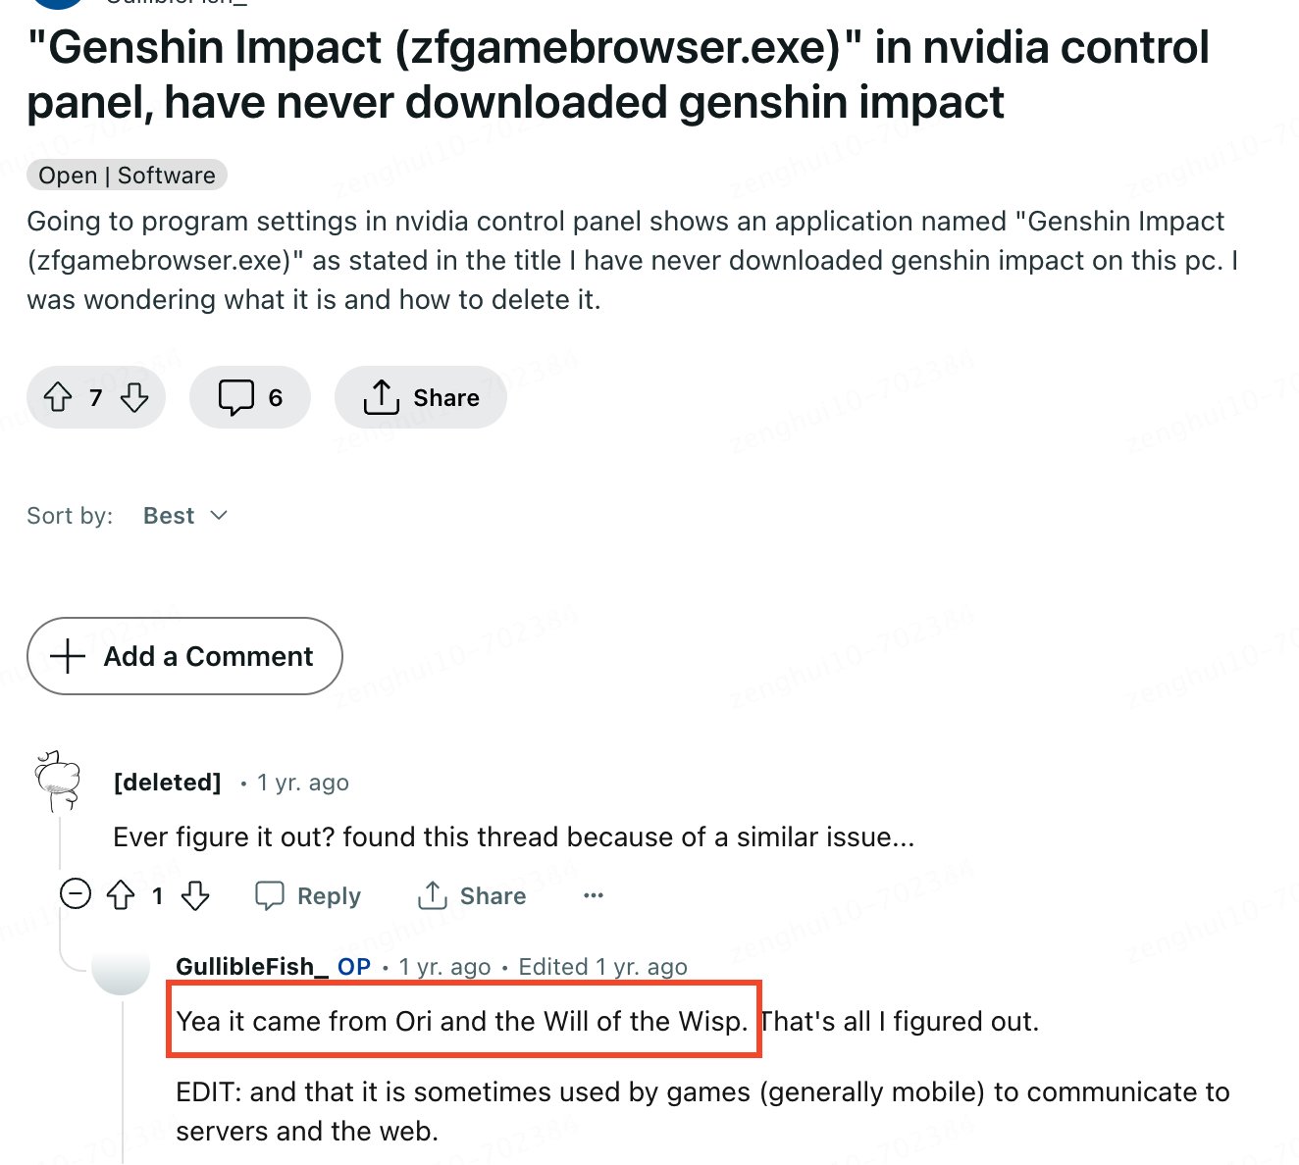Collapse the [deleted] comment thread
The height and width of the screenshot is (1165, 1299).
click(76, 894)
